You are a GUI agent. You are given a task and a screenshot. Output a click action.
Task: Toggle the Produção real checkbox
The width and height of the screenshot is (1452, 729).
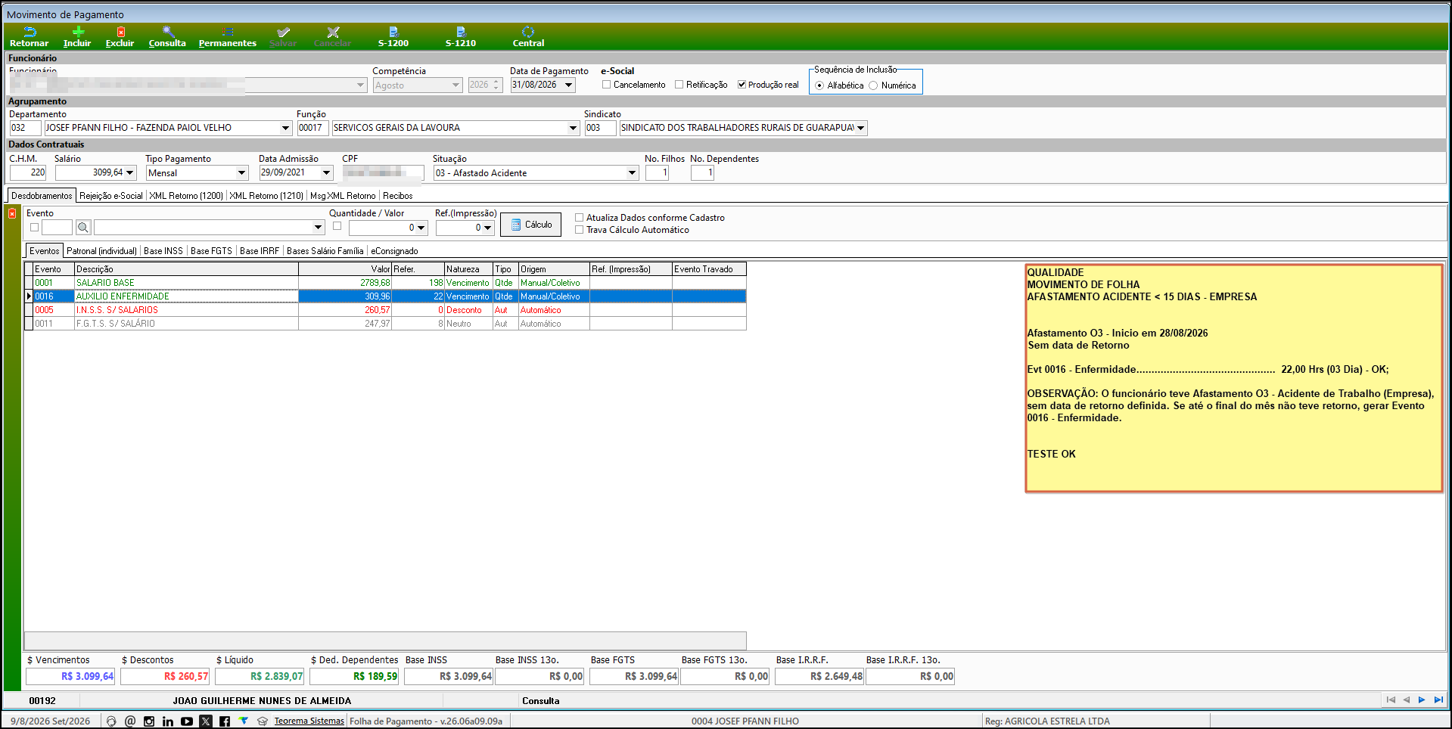[x=742, y=85]
